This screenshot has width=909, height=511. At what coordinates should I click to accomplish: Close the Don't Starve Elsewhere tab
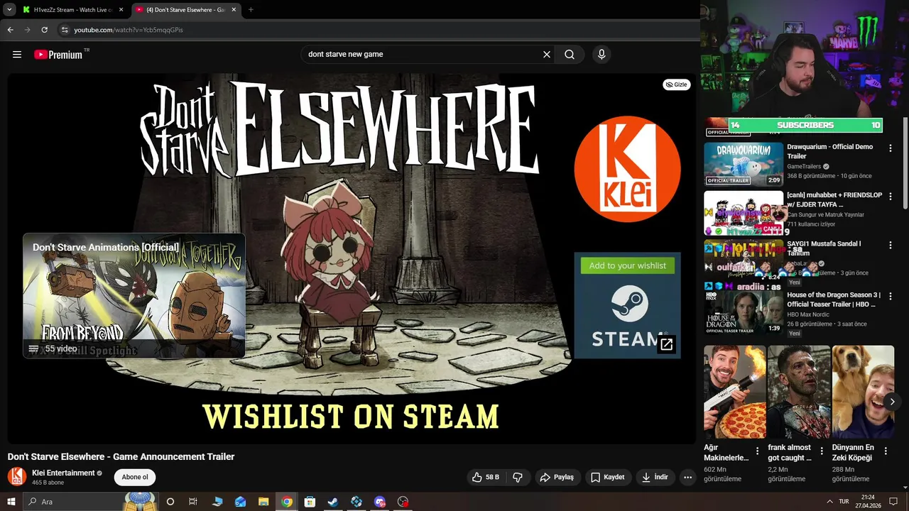(234, 10)
